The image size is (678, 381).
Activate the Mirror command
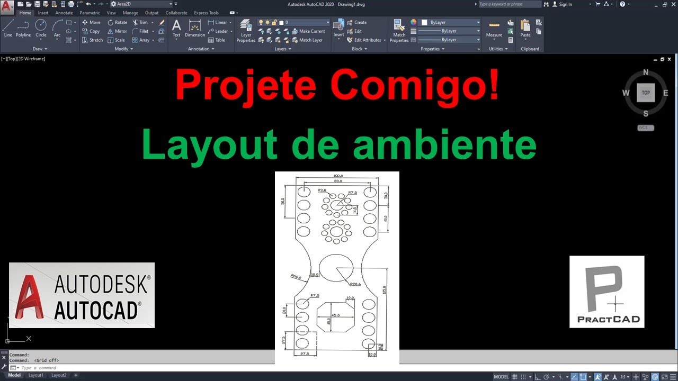(117, 31)
